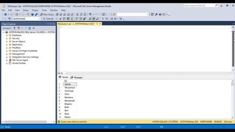Expand the Databases folder
Screen dimensions: 235x132
[7, 36]
